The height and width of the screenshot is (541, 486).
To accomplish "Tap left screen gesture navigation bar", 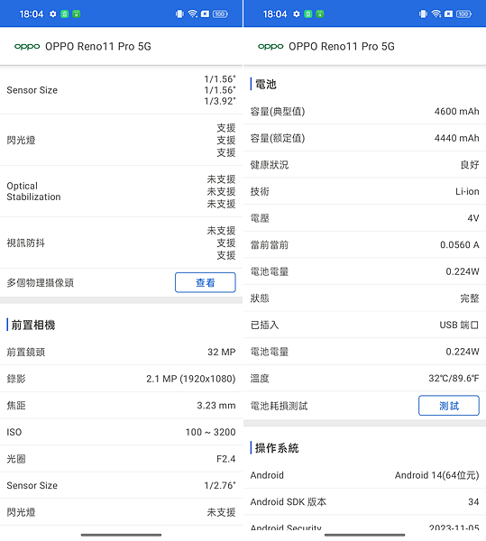I will coord(121,535).
